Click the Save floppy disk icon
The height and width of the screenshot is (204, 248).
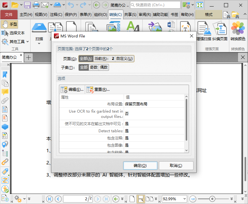[x=27, y=5]
